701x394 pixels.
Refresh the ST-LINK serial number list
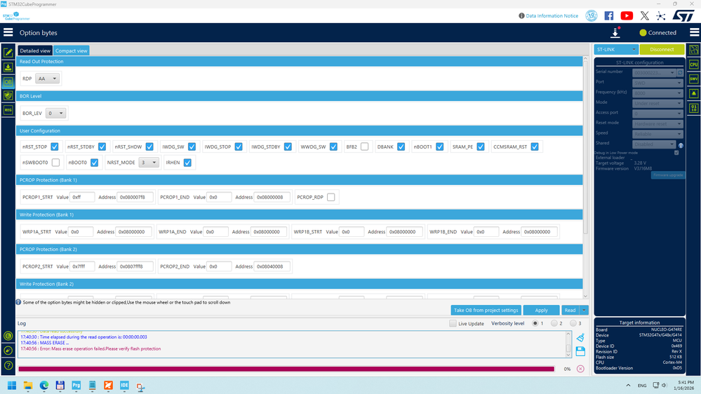tap(680, 72)
